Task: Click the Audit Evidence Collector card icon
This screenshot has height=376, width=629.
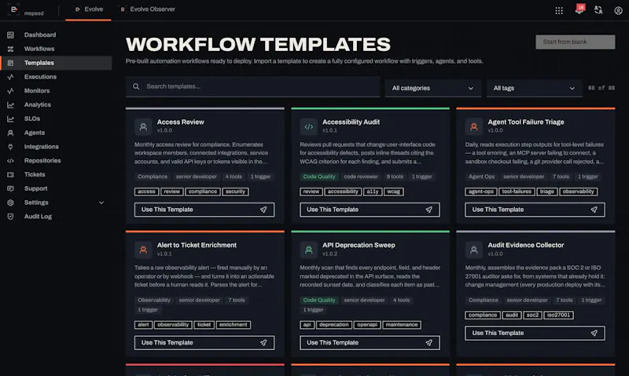Action: [474, 250]
